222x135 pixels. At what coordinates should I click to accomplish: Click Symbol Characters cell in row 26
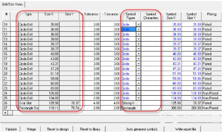151,103
